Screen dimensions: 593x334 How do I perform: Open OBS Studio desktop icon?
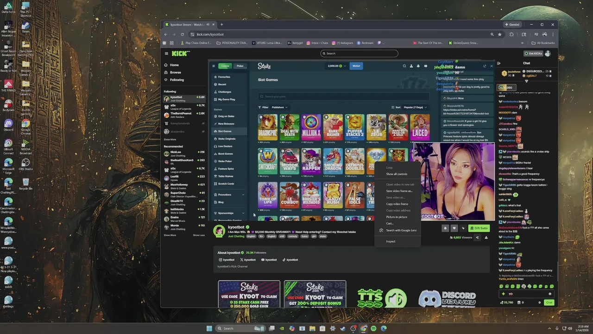point(25,164)
